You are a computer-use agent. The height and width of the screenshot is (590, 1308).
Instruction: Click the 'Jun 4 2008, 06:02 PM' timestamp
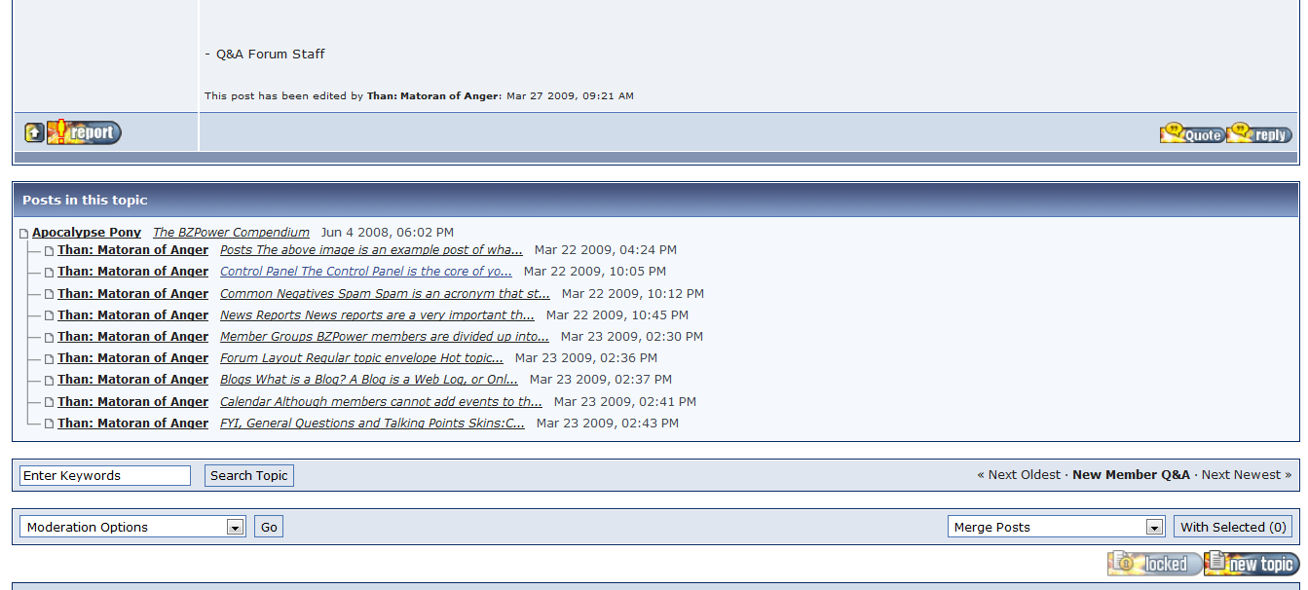click(x=388, y=233)
